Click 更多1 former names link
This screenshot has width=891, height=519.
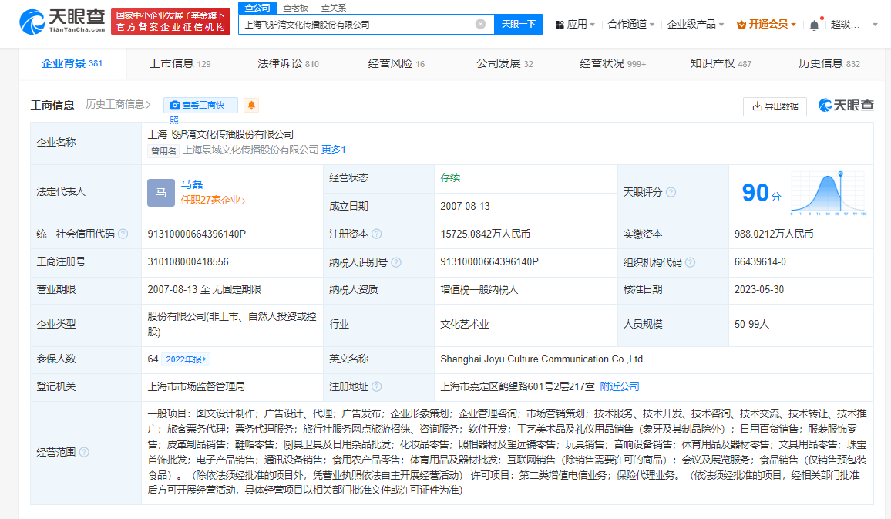point(334,150)
